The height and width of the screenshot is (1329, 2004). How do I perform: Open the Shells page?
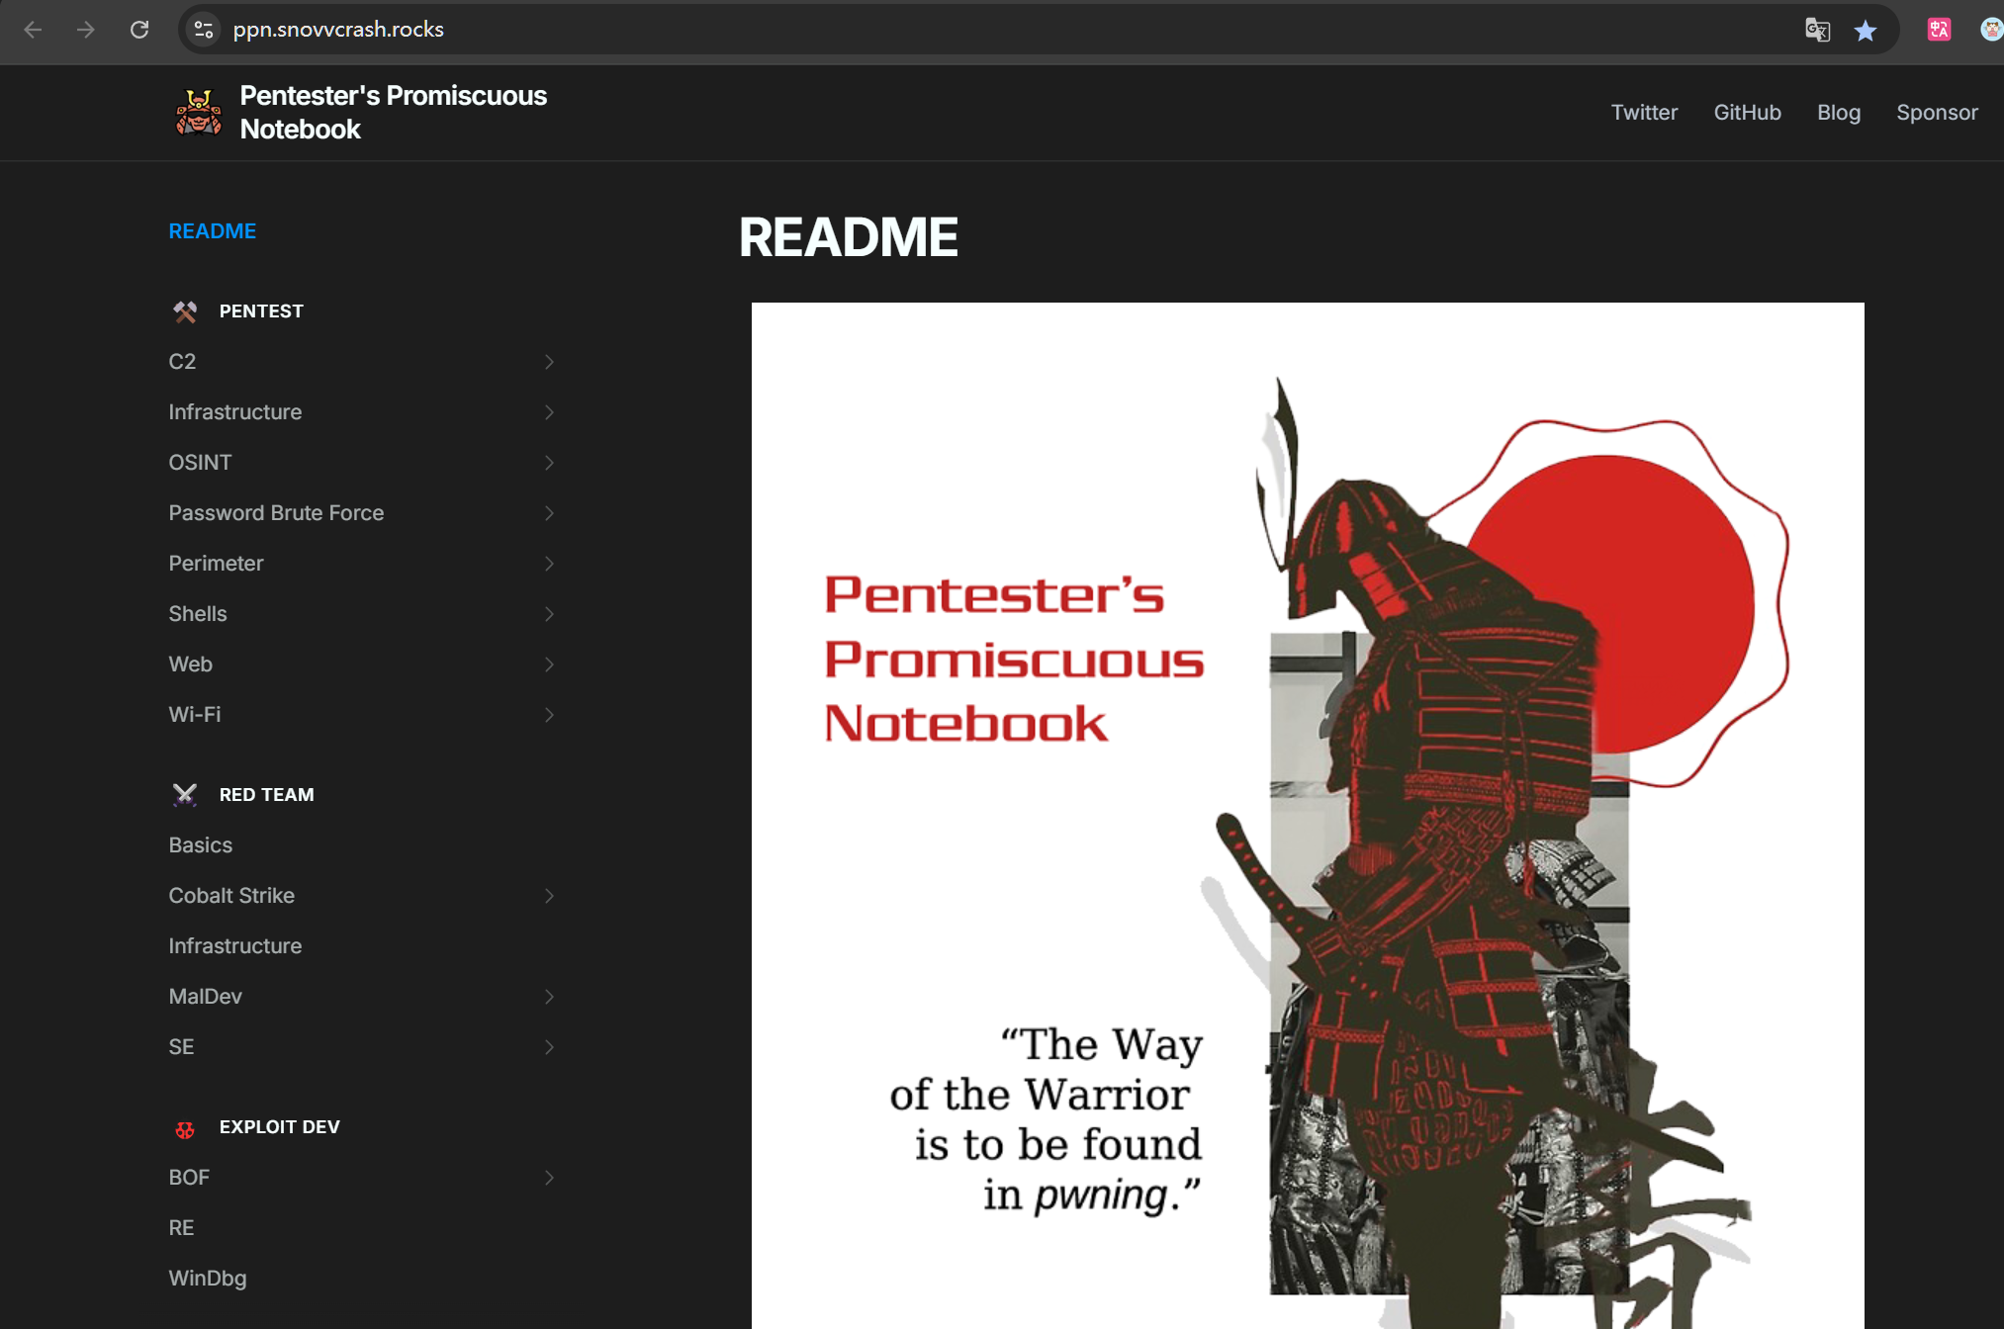198,614
